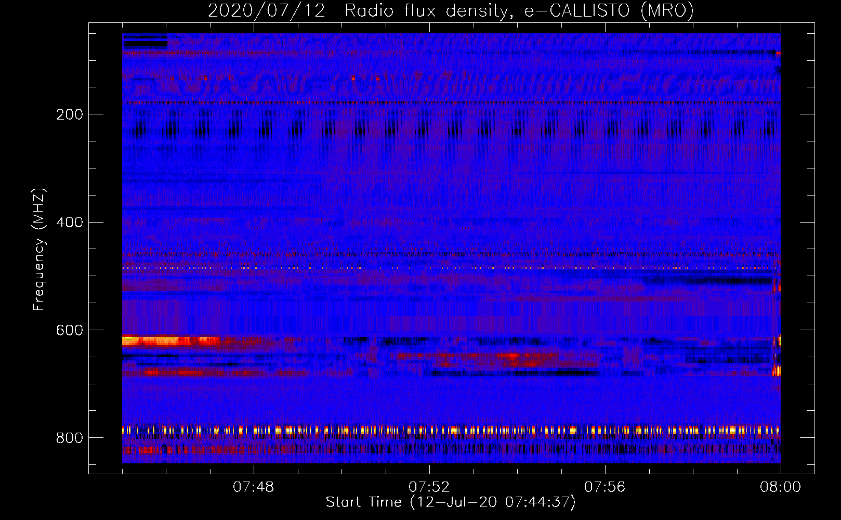Click the 200 frequency tick label
This screenshot has width=841, height=520.
point(70,114)
